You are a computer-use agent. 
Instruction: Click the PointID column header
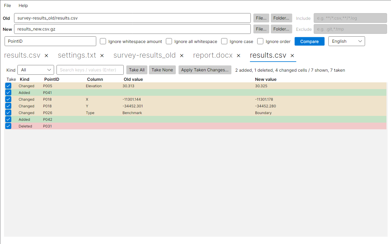pos(52,79)
